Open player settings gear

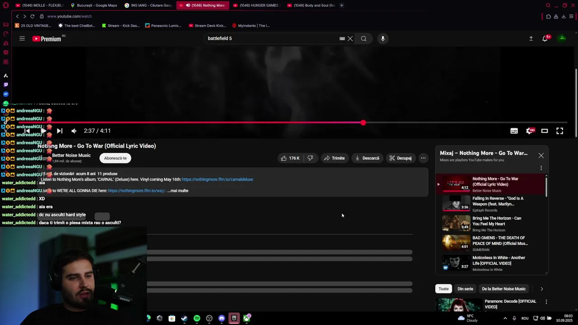pyautogui.click(x=530, y=131)
